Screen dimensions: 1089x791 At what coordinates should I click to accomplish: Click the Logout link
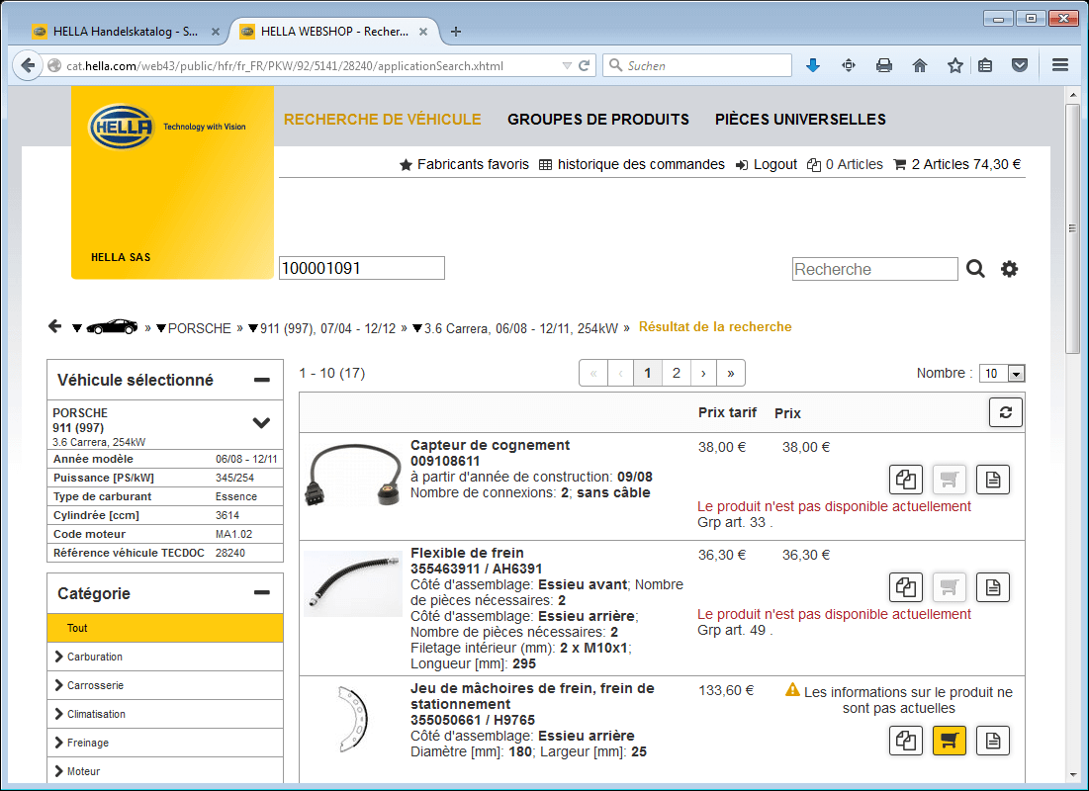[766, 164]
